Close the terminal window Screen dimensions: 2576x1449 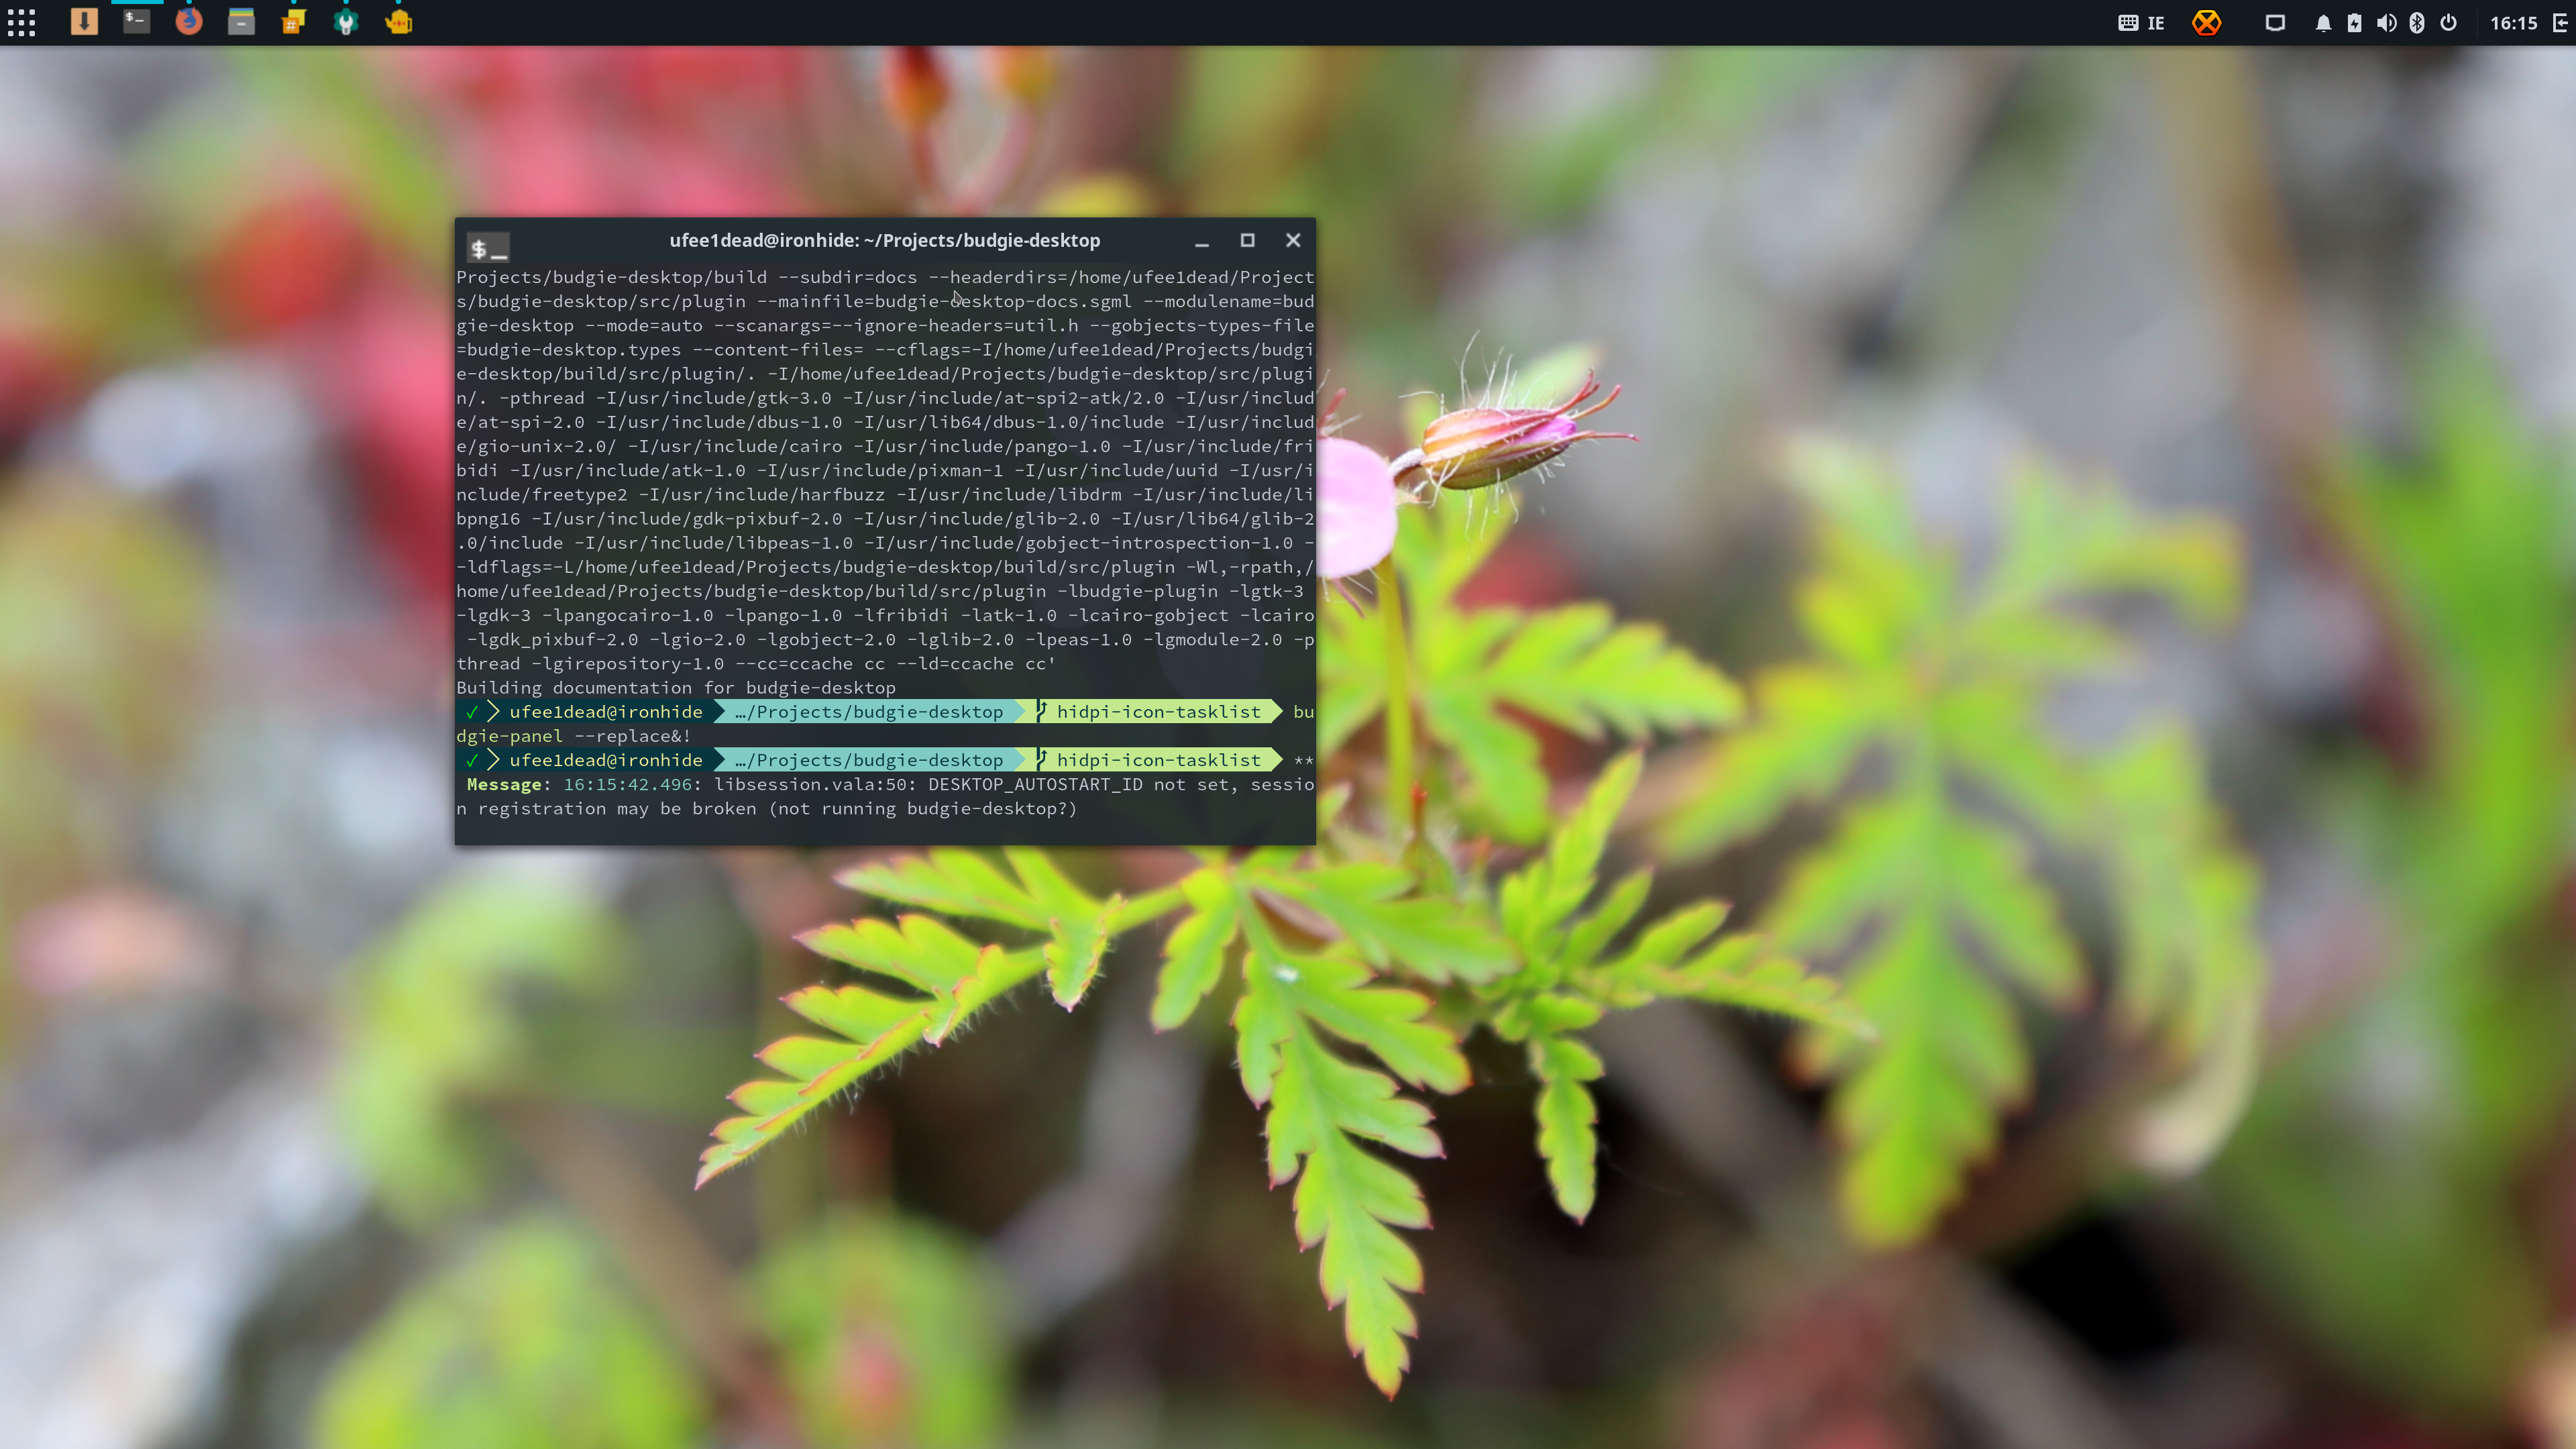[x=1293, y=240]
